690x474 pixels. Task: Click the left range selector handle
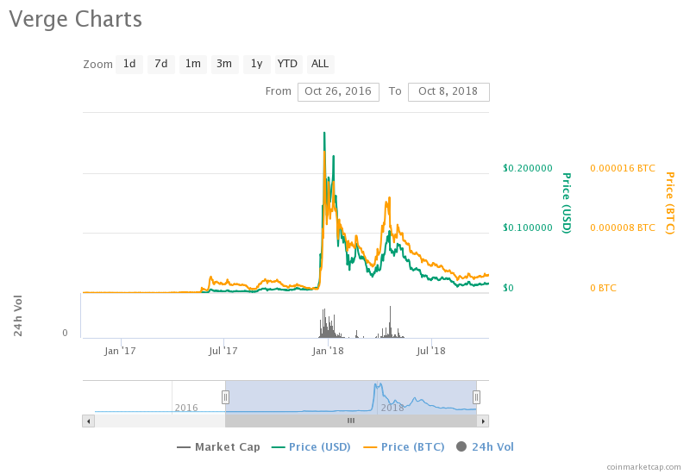225,397
